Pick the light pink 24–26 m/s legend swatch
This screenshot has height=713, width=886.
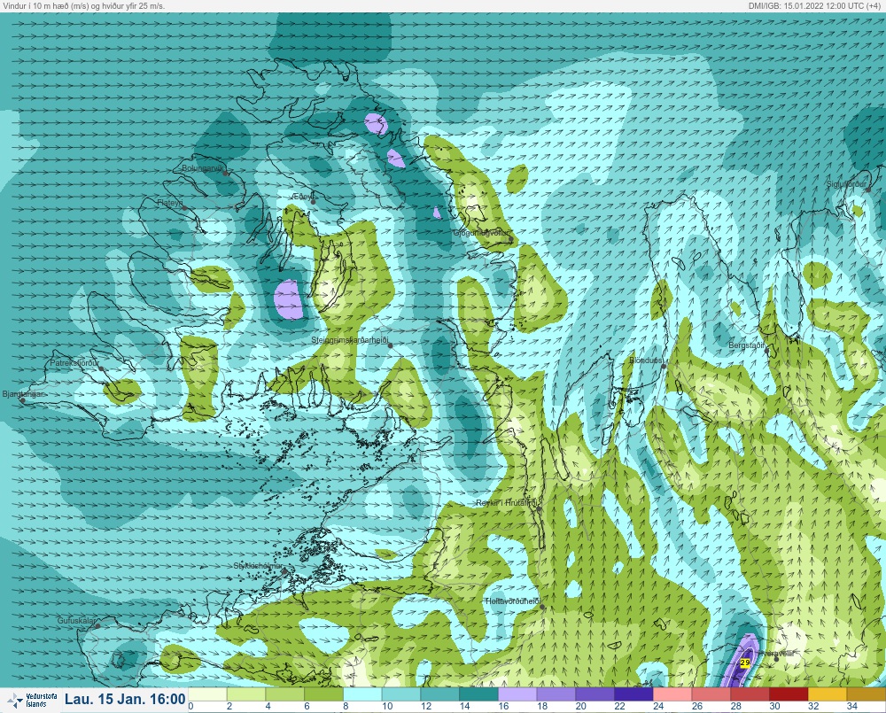pos(672,694)
